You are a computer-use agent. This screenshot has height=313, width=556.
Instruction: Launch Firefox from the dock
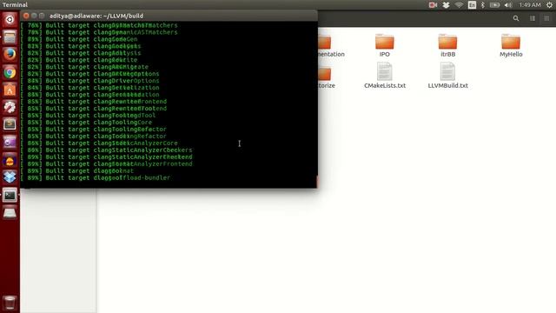coord(10,54)
